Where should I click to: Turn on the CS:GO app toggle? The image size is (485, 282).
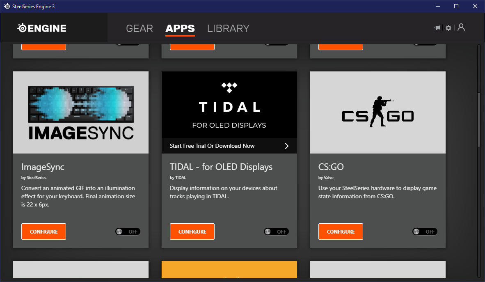425,232
